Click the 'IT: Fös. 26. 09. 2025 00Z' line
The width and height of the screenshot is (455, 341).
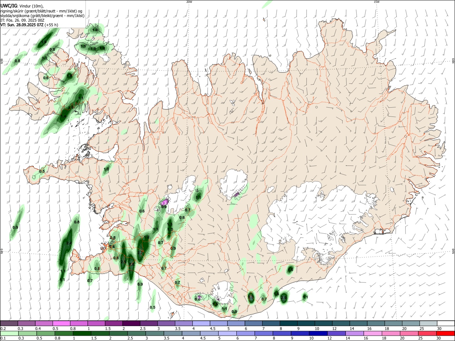coord(22,20)
